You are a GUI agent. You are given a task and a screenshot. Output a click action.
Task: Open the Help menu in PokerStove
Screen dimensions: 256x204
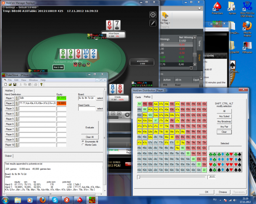click(x=43, y=80)
